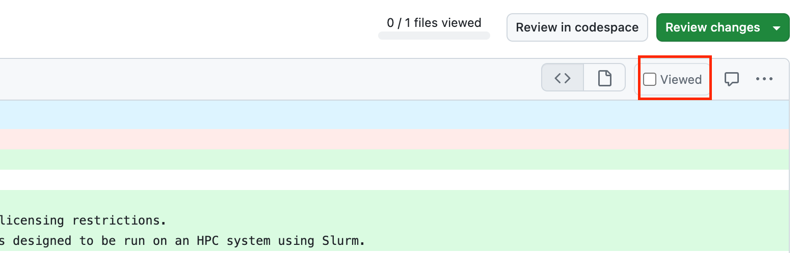Display the rich diff view
Image resolution: width=799 pixels, height=253 pixels.
click(604, 78)
